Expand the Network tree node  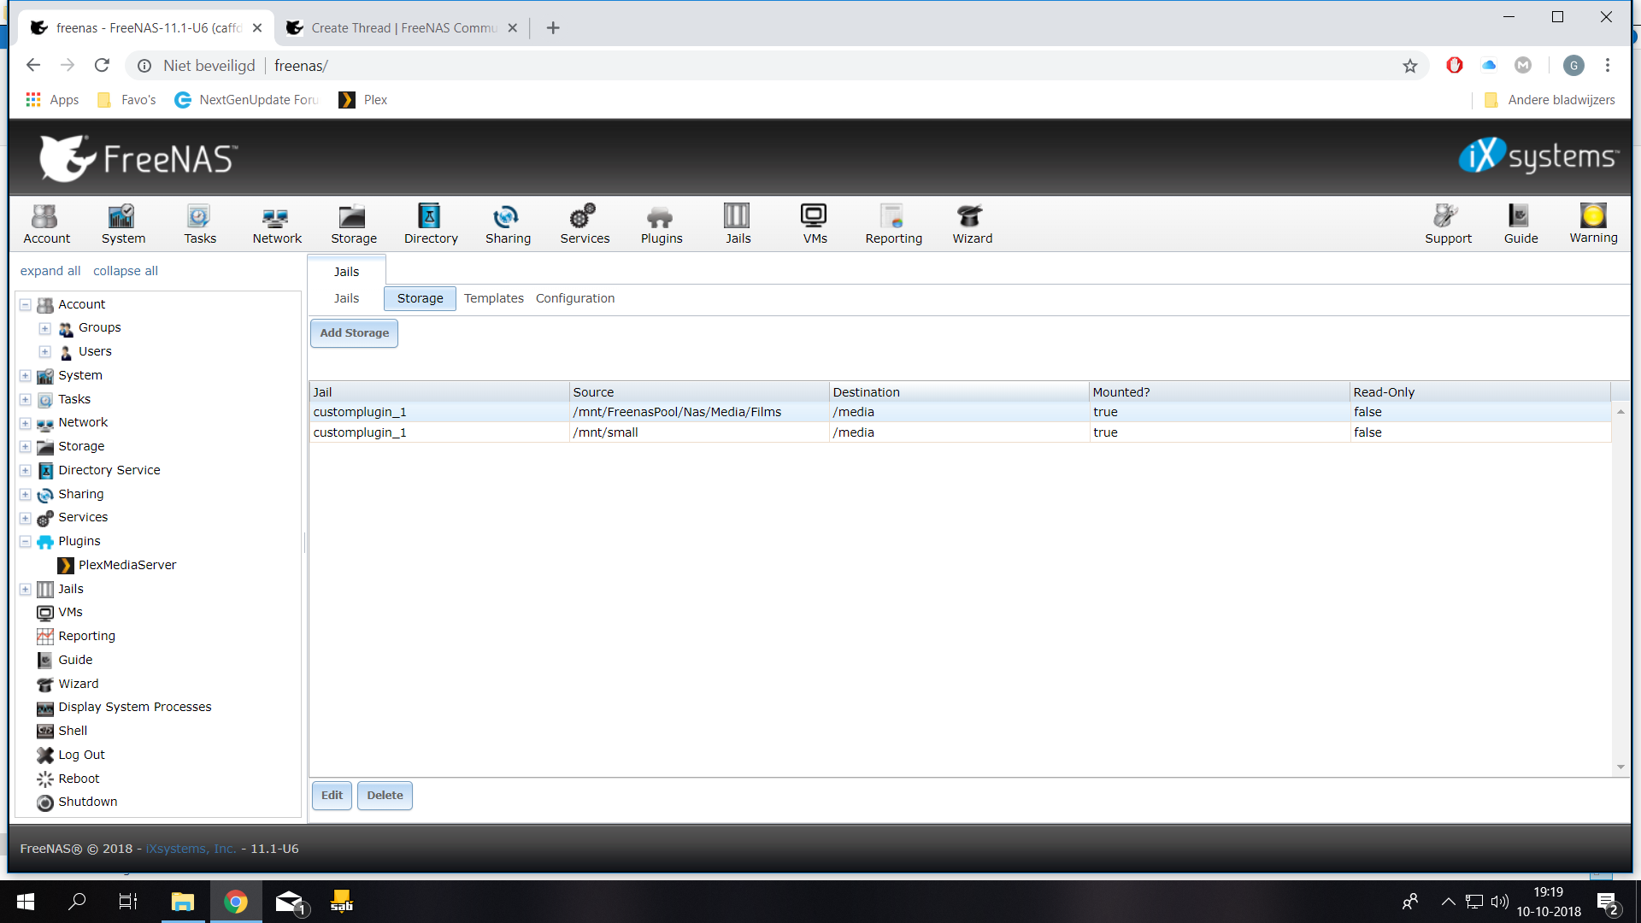click(x=25, y=423)
